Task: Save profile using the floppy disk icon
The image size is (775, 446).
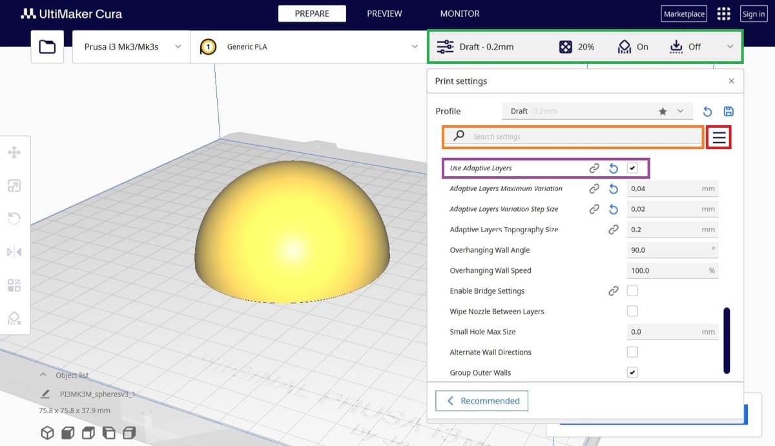Action: click(x=729, y=111)
